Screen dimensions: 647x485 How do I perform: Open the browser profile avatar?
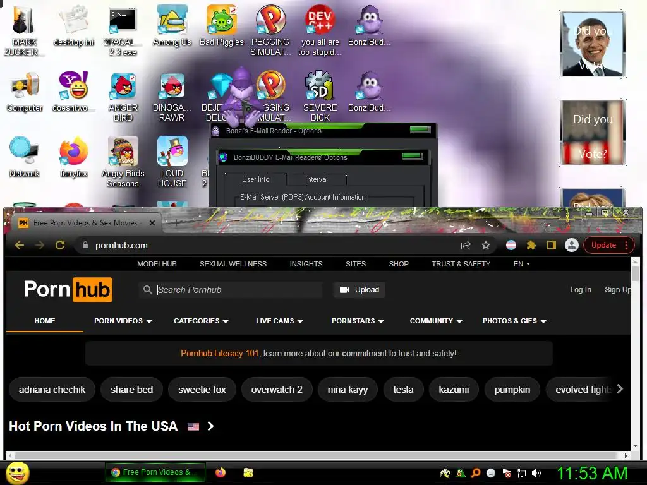[571, 245]
